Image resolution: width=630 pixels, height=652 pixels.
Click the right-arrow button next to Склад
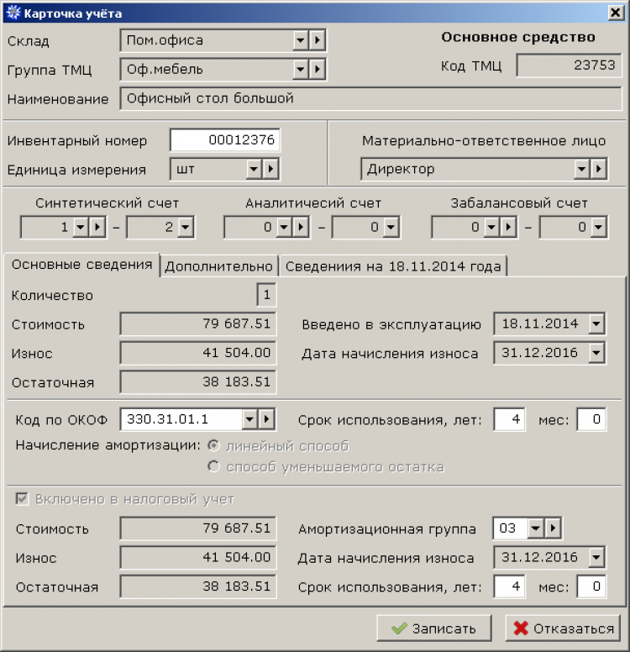[x=318, y=40]
